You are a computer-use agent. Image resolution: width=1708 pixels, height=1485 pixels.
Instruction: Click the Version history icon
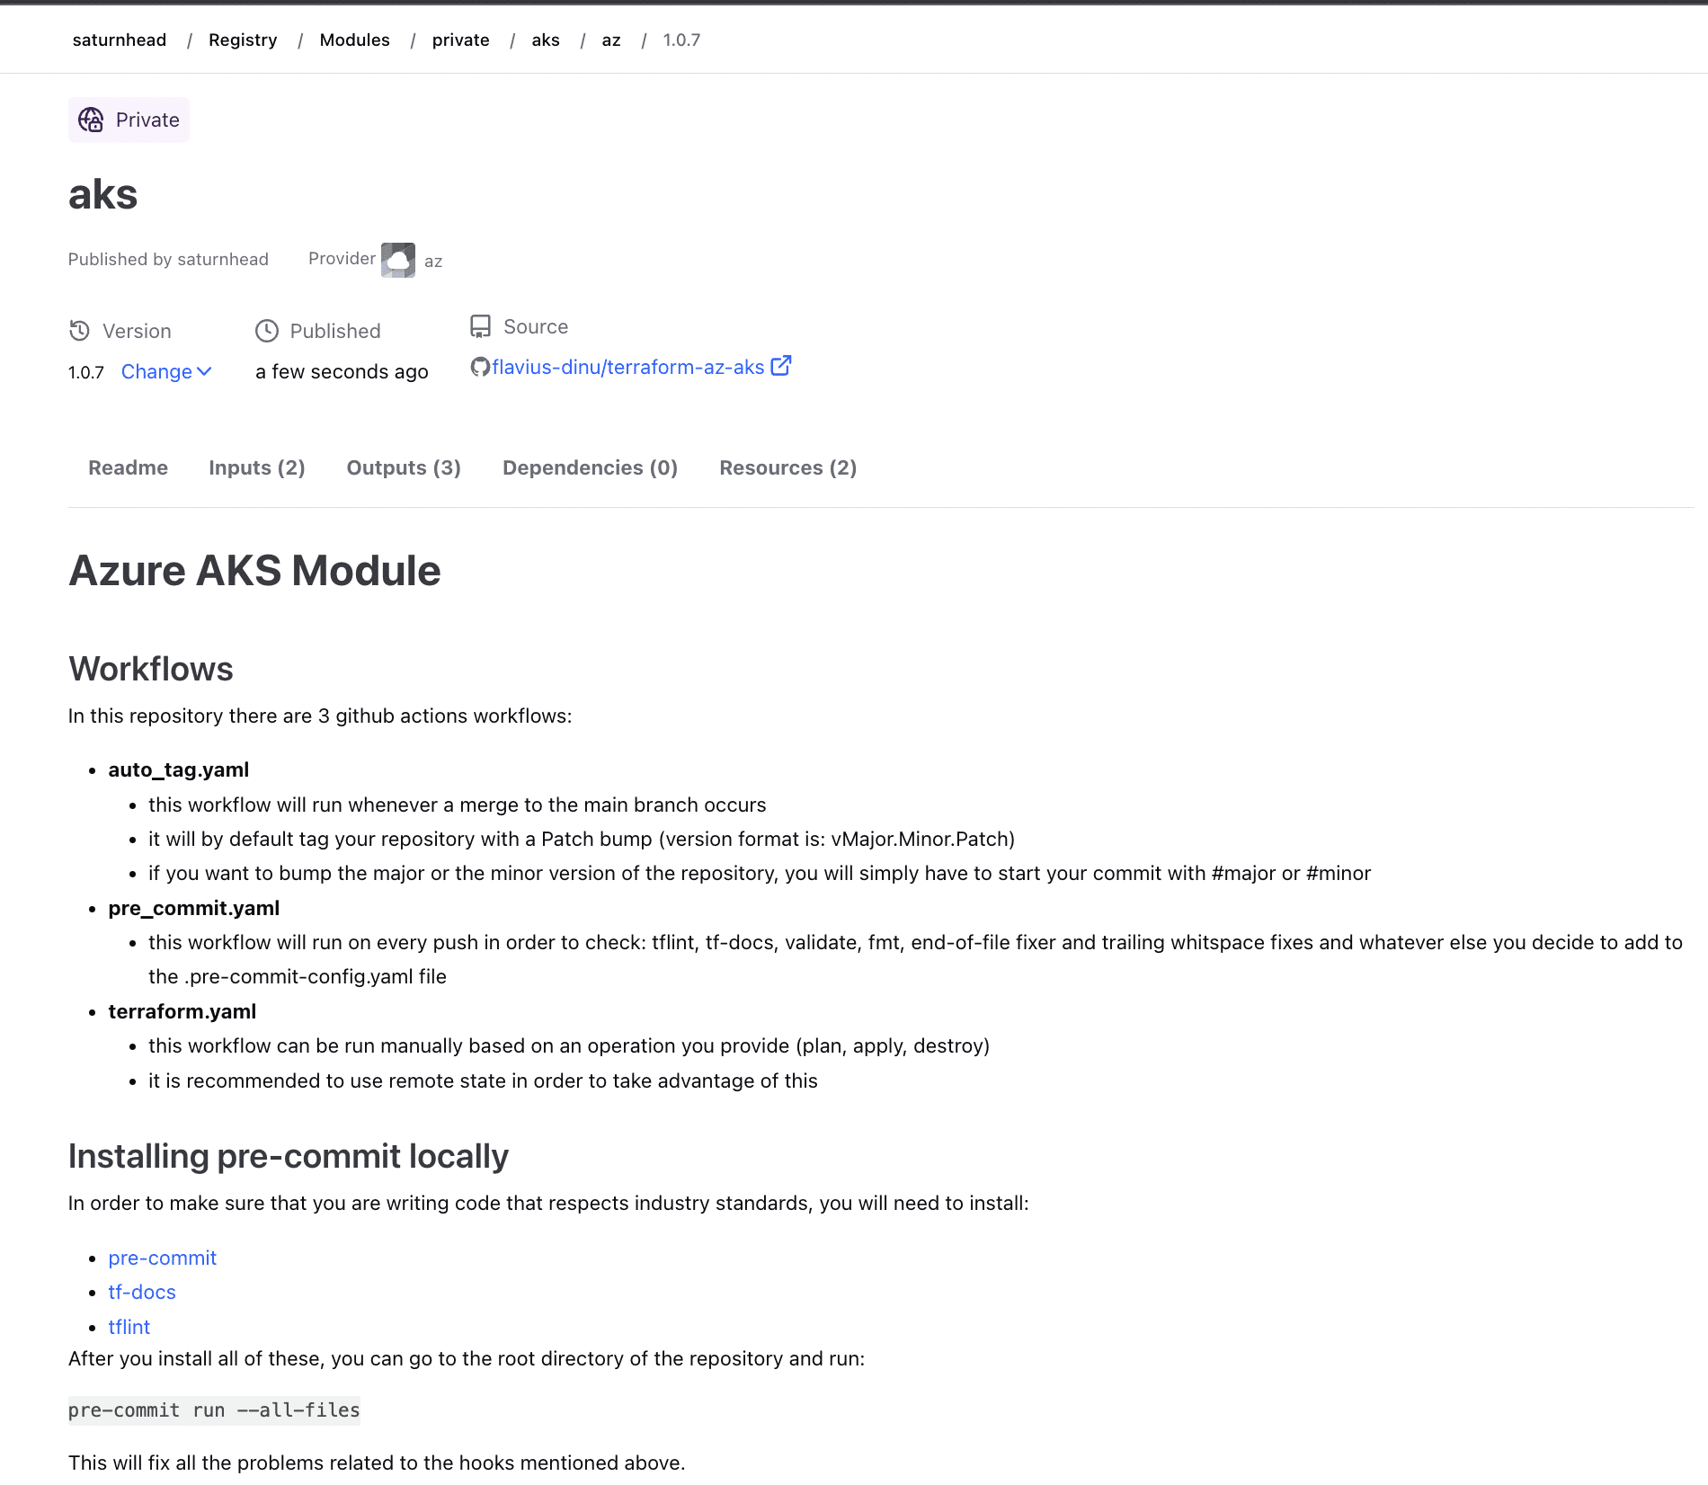[x=79, y=331]
